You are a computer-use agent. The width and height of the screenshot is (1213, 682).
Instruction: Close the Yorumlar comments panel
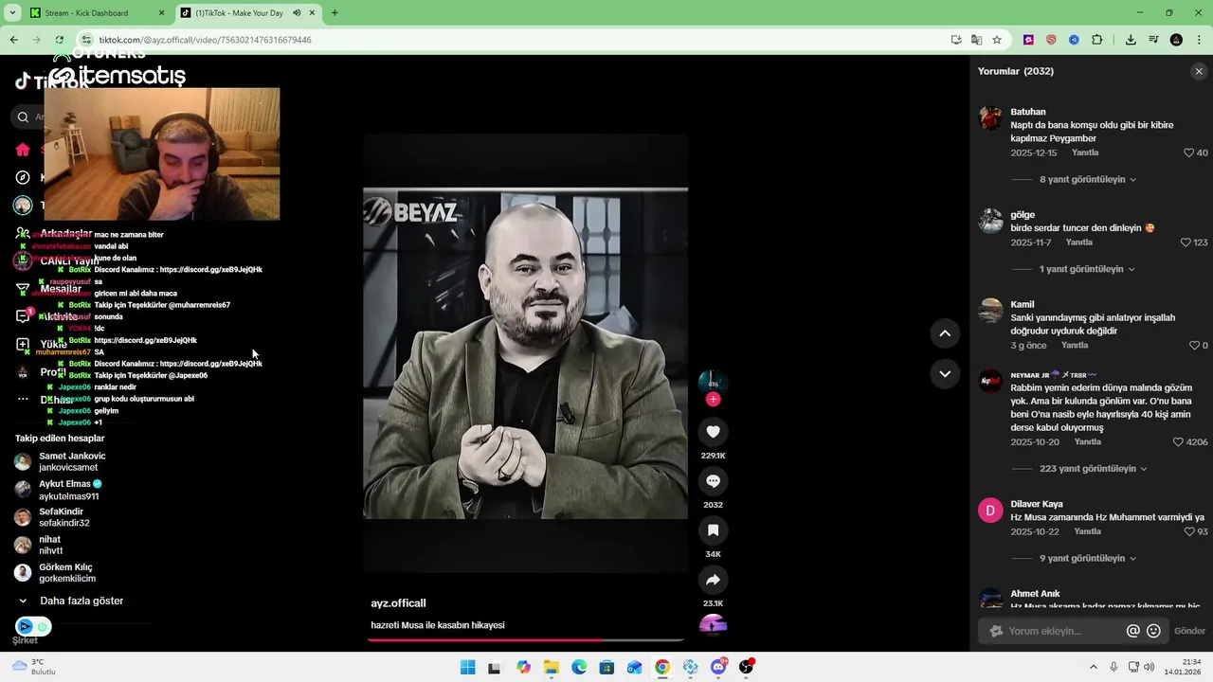(1199, 71)
